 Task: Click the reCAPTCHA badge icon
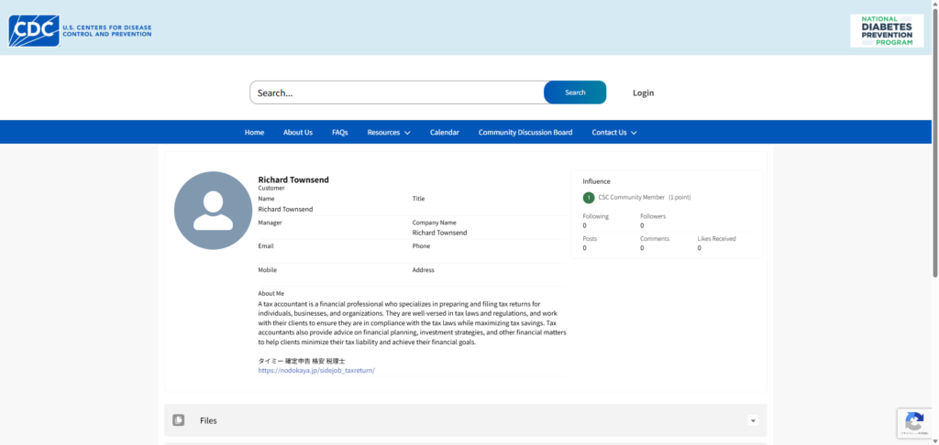click(913, 422)
